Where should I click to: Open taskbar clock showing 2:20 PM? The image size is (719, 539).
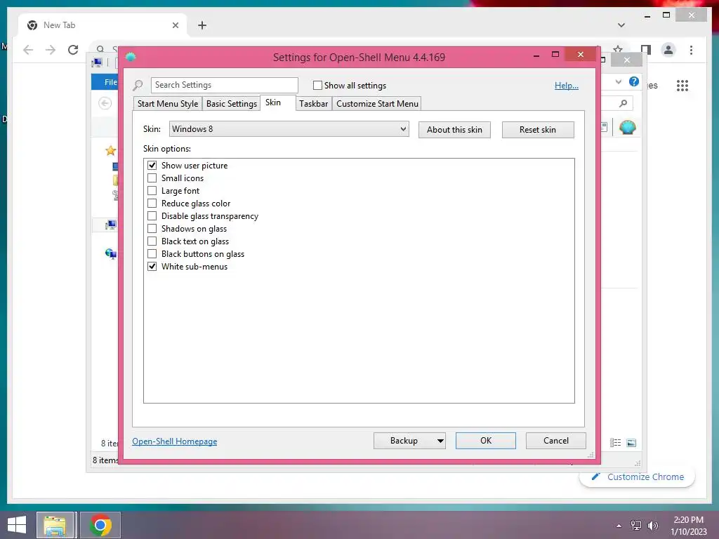[689, 526]
